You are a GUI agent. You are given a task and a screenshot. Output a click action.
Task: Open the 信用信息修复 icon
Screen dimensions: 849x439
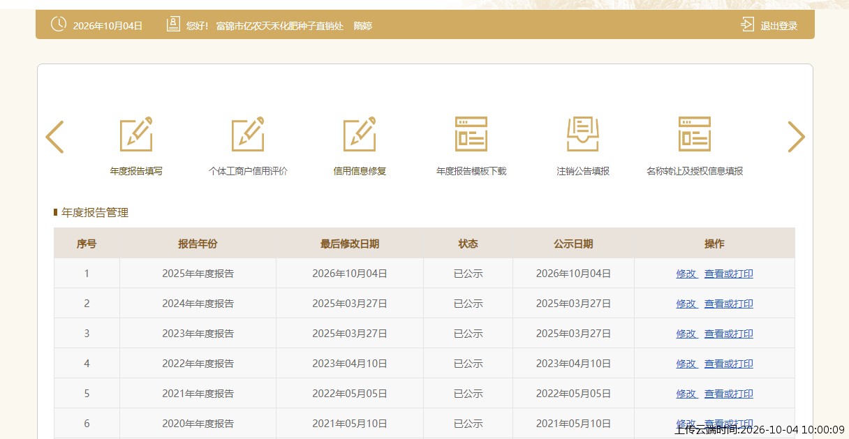point(360,134)
